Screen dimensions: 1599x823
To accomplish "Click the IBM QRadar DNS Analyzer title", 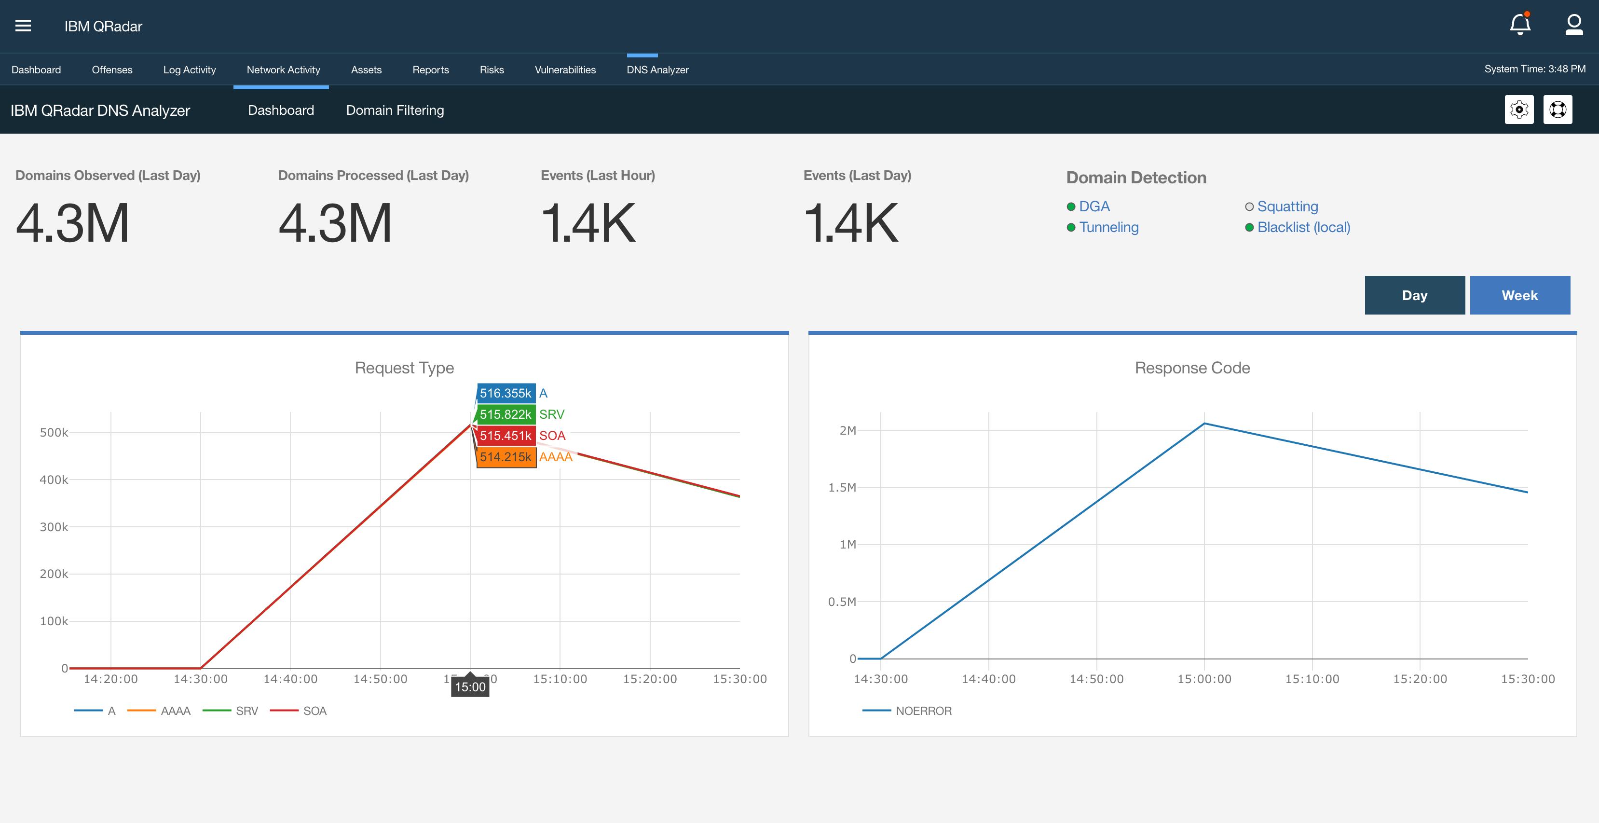I will click(x=100, y=110).
